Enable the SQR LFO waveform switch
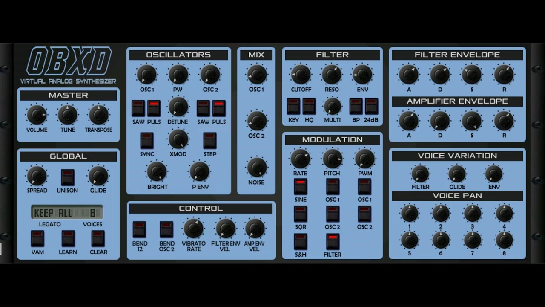The width and height of the screenshot is (545, 307). [x=301, y=214]
